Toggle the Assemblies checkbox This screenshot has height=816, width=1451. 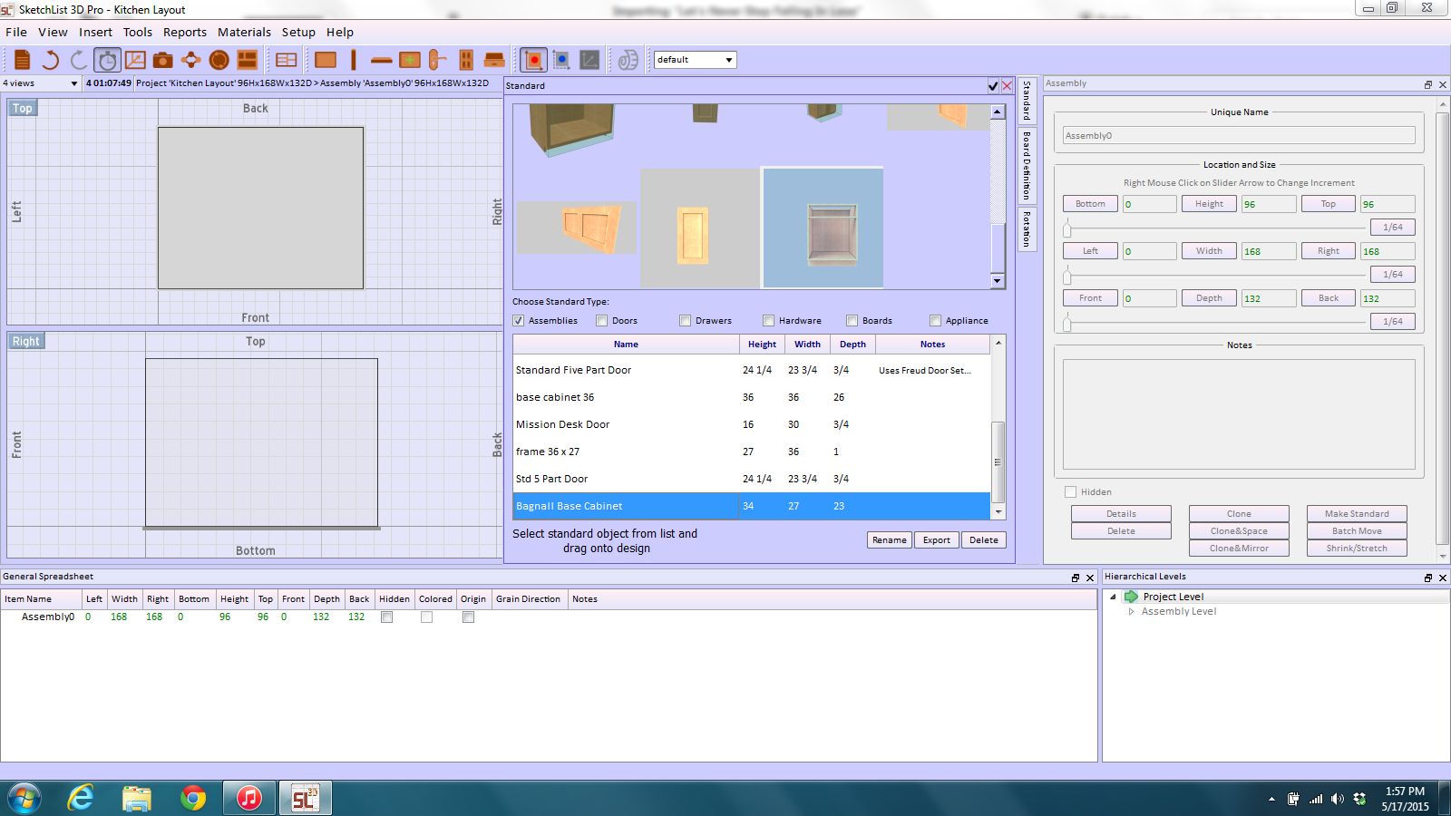pos(519,320)
